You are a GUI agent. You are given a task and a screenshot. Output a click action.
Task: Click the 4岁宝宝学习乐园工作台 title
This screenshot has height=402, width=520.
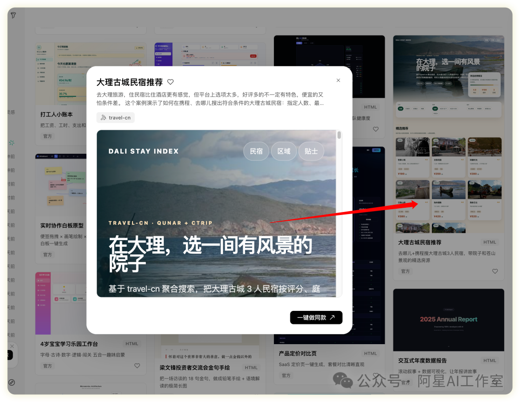[x=69, y=344]
